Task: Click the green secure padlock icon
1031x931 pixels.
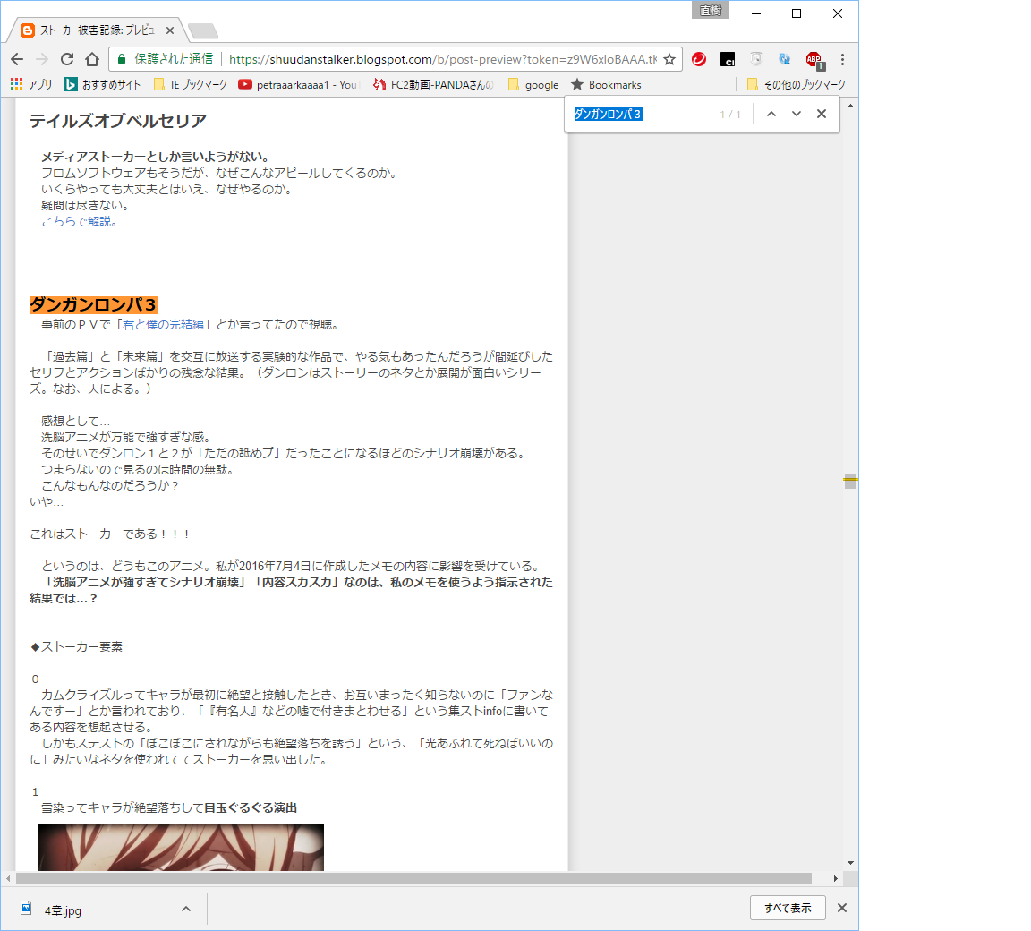Action: pos(122,59)
